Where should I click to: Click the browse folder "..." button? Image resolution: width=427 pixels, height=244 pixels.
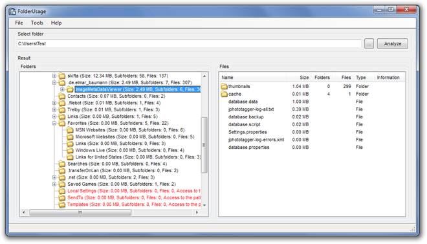pyautogui.click(x=369, y=43)
